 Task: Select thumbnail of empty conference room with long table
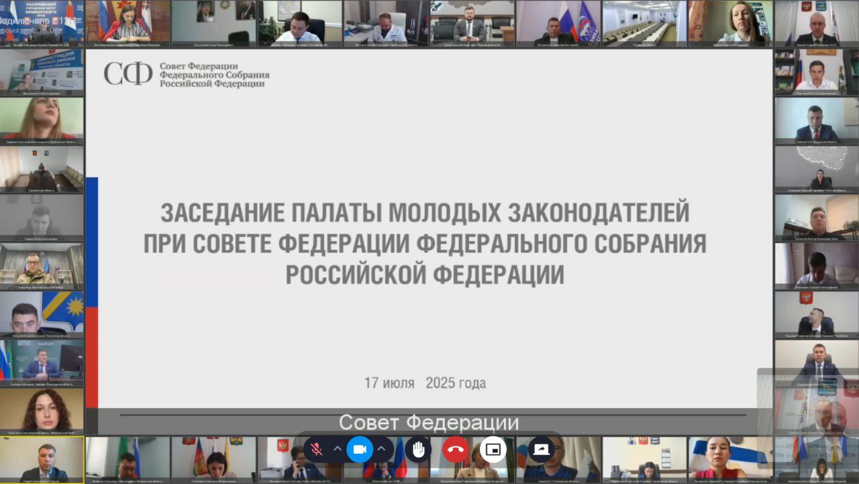pos(644,23)
